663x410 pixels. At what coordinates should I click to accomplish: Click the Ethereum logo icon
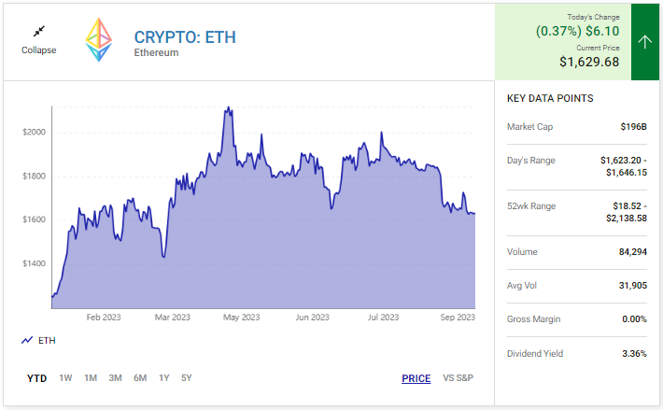pyautogui.click(x=98, y=40)
